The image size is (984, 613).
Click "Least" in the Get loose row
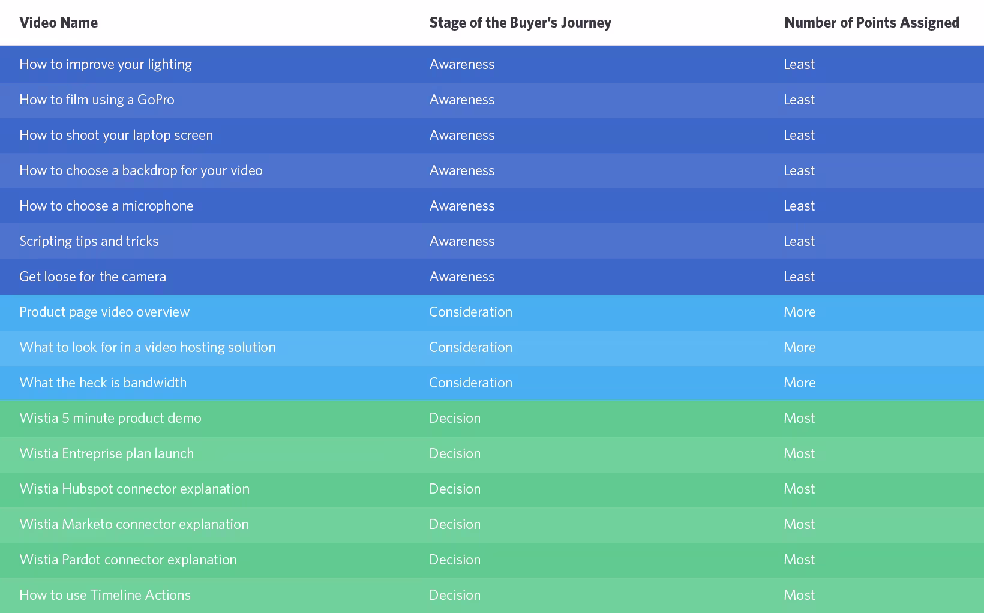click(799, 277)
